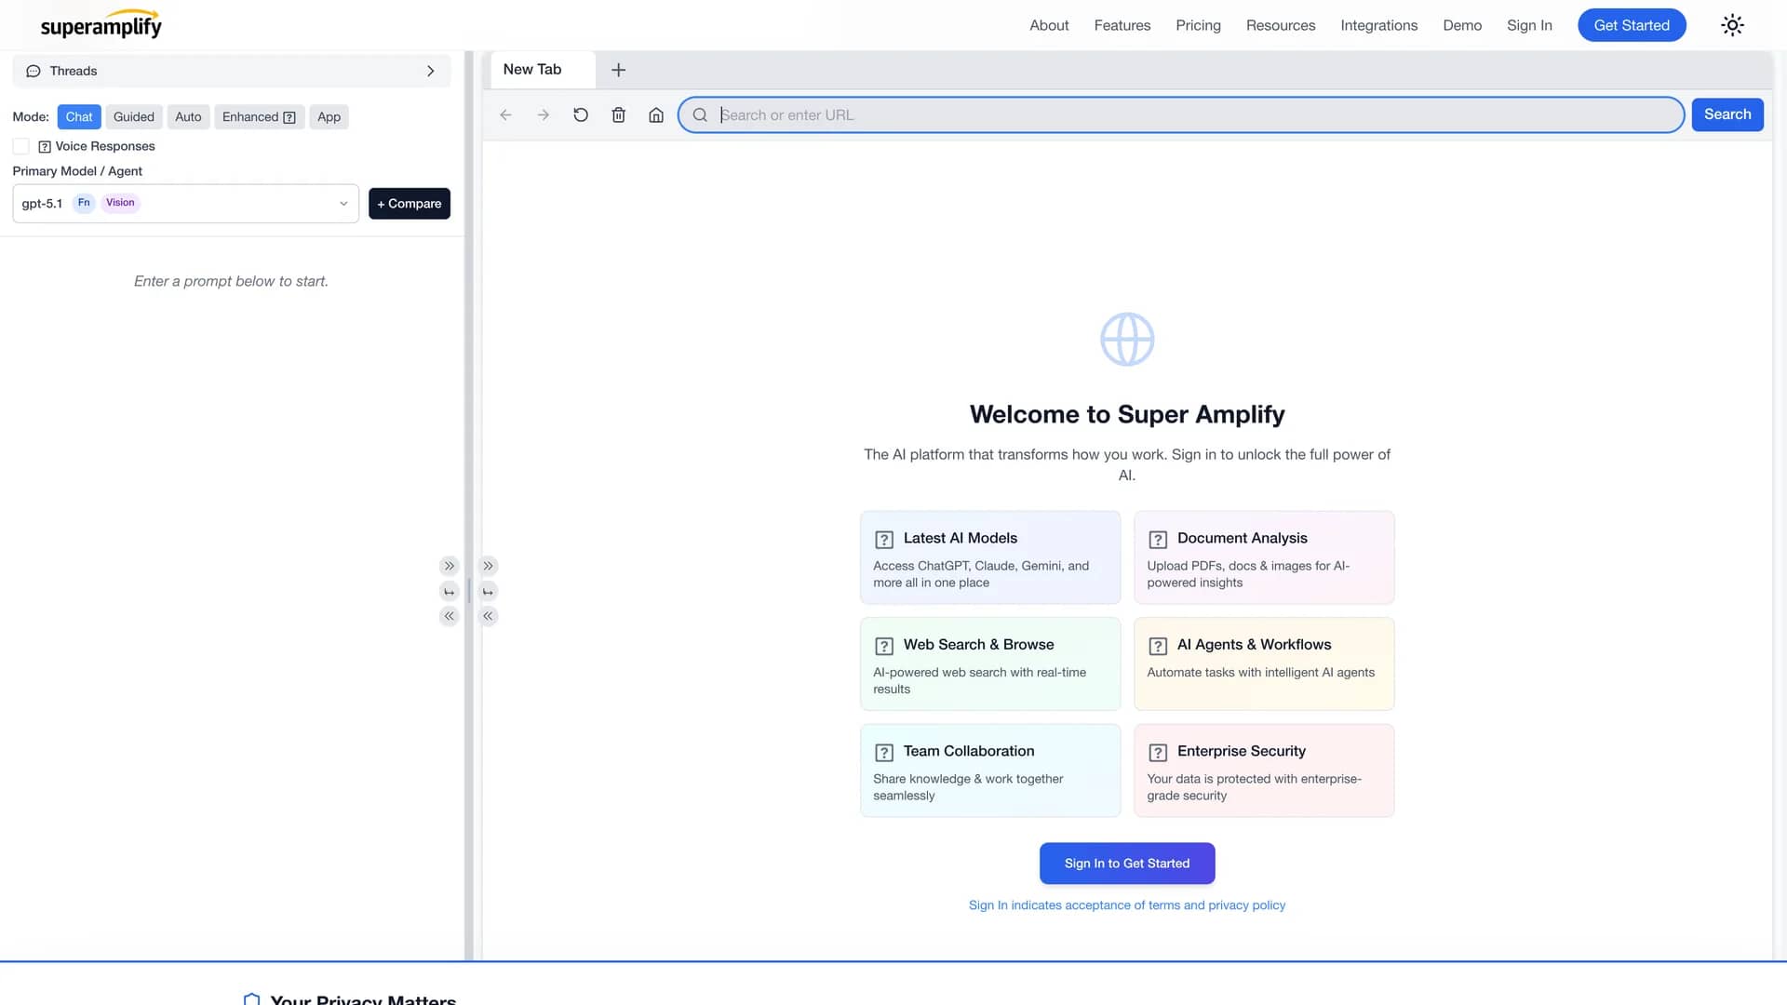Enable the Voice Responses checkbox
The width and height of the screenshot is (1787, 1005).
(x=20, y=146)
